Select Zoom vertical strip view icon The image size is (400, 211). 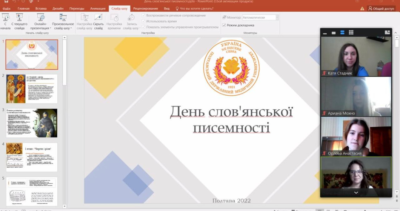[x=342, y=32]
